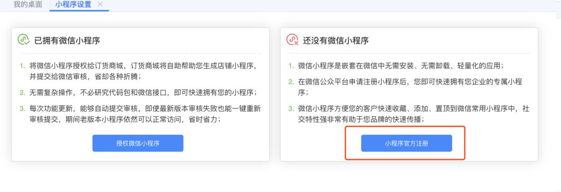This screenshot has width=561, height=192.
Task: Select the text about 将微信小程序授权给订货商城
Action: coord(143,71)
